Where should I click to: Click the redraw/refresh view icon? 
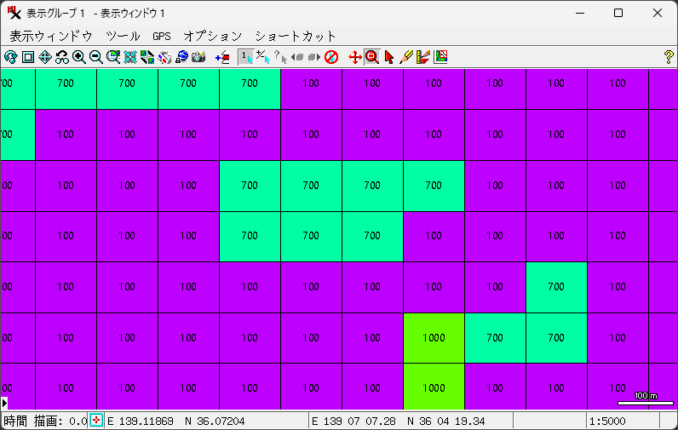(x=10, y=57)
